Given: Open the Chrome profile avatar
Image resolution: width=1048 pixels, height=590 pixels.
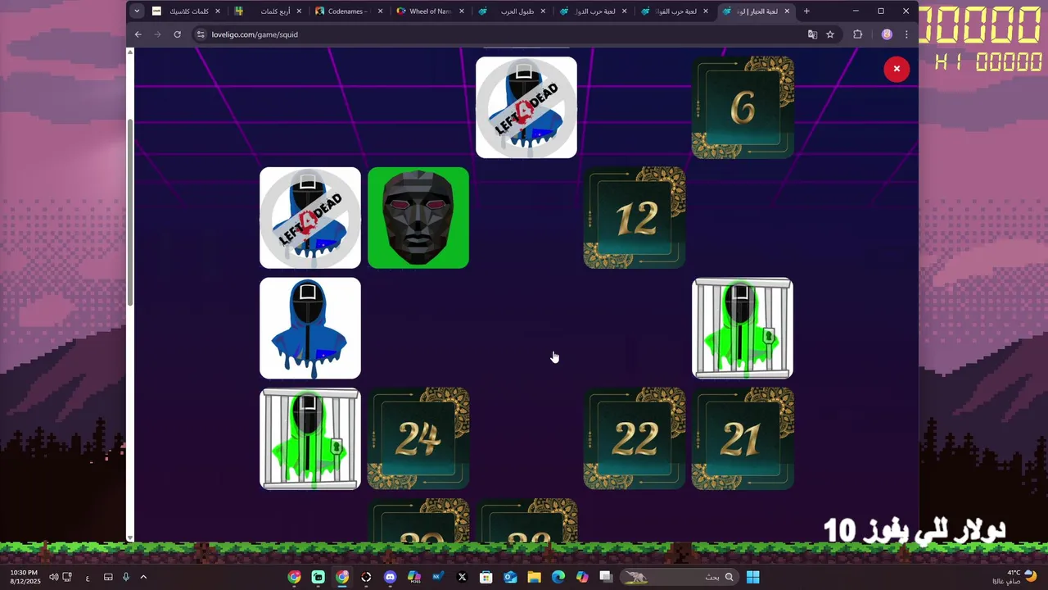Looking at the screenshot, I should click(x=887, y=34).
